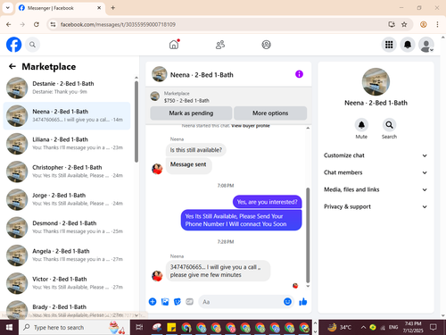Open emoji picker smiley icon
Image resolution: width=446 pixels, height=335 pixels.
287,302
